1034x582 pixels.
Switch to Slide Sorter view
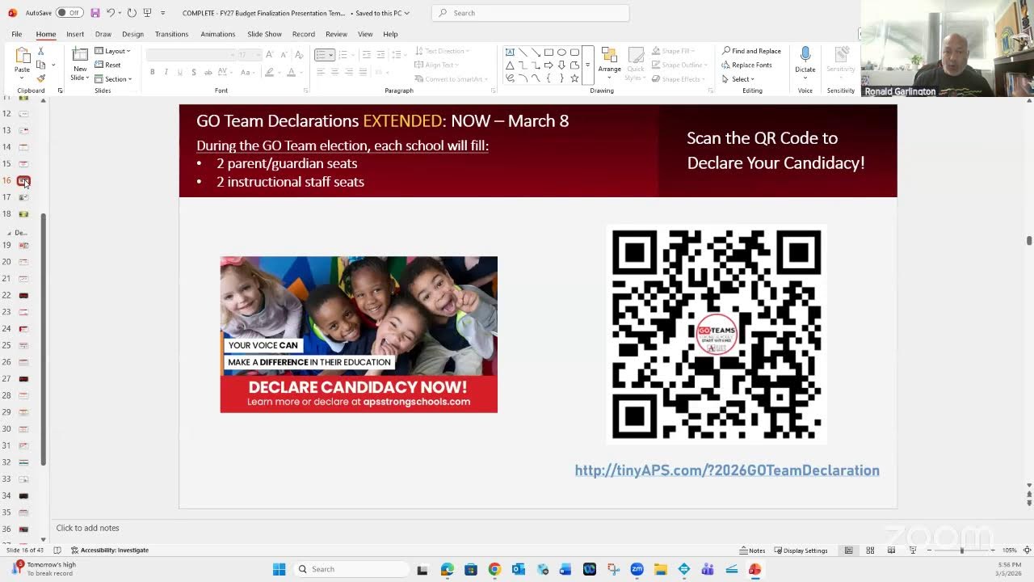[870, 550]
